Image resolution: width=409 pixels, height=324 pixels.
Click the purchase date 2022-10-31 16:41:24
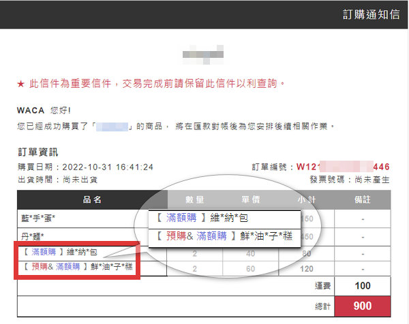click(x=108, y=167)
